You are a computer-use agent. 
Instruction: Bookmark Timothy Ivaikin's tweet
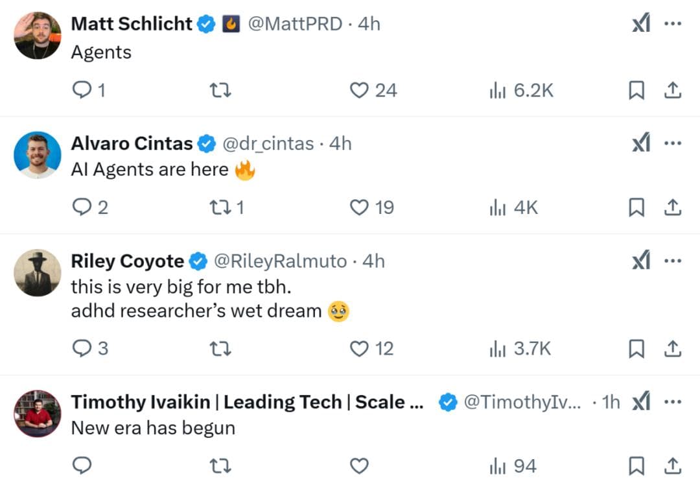click(636, 466)
